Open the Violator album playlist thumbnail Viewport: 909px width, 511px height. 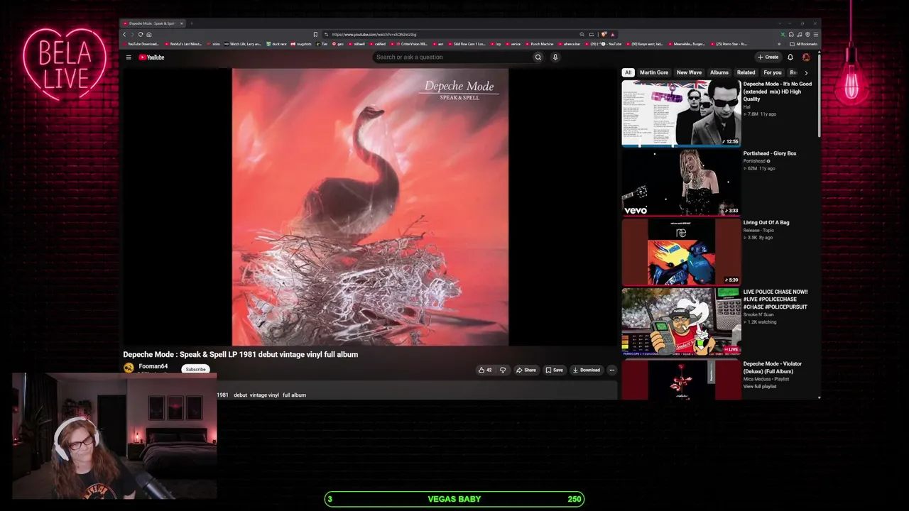tap(681, 380)
